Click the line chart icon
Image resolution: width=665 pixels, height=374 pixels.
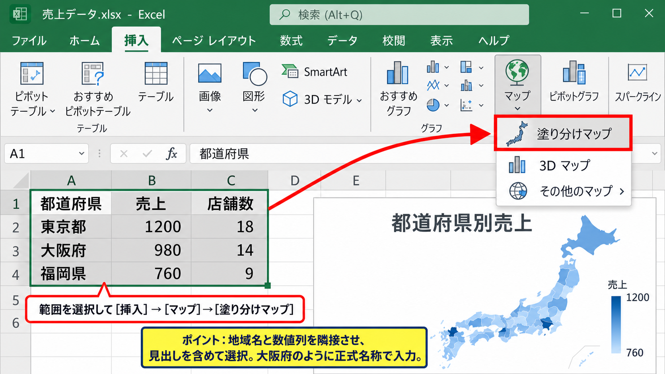[x=433, y=85]
